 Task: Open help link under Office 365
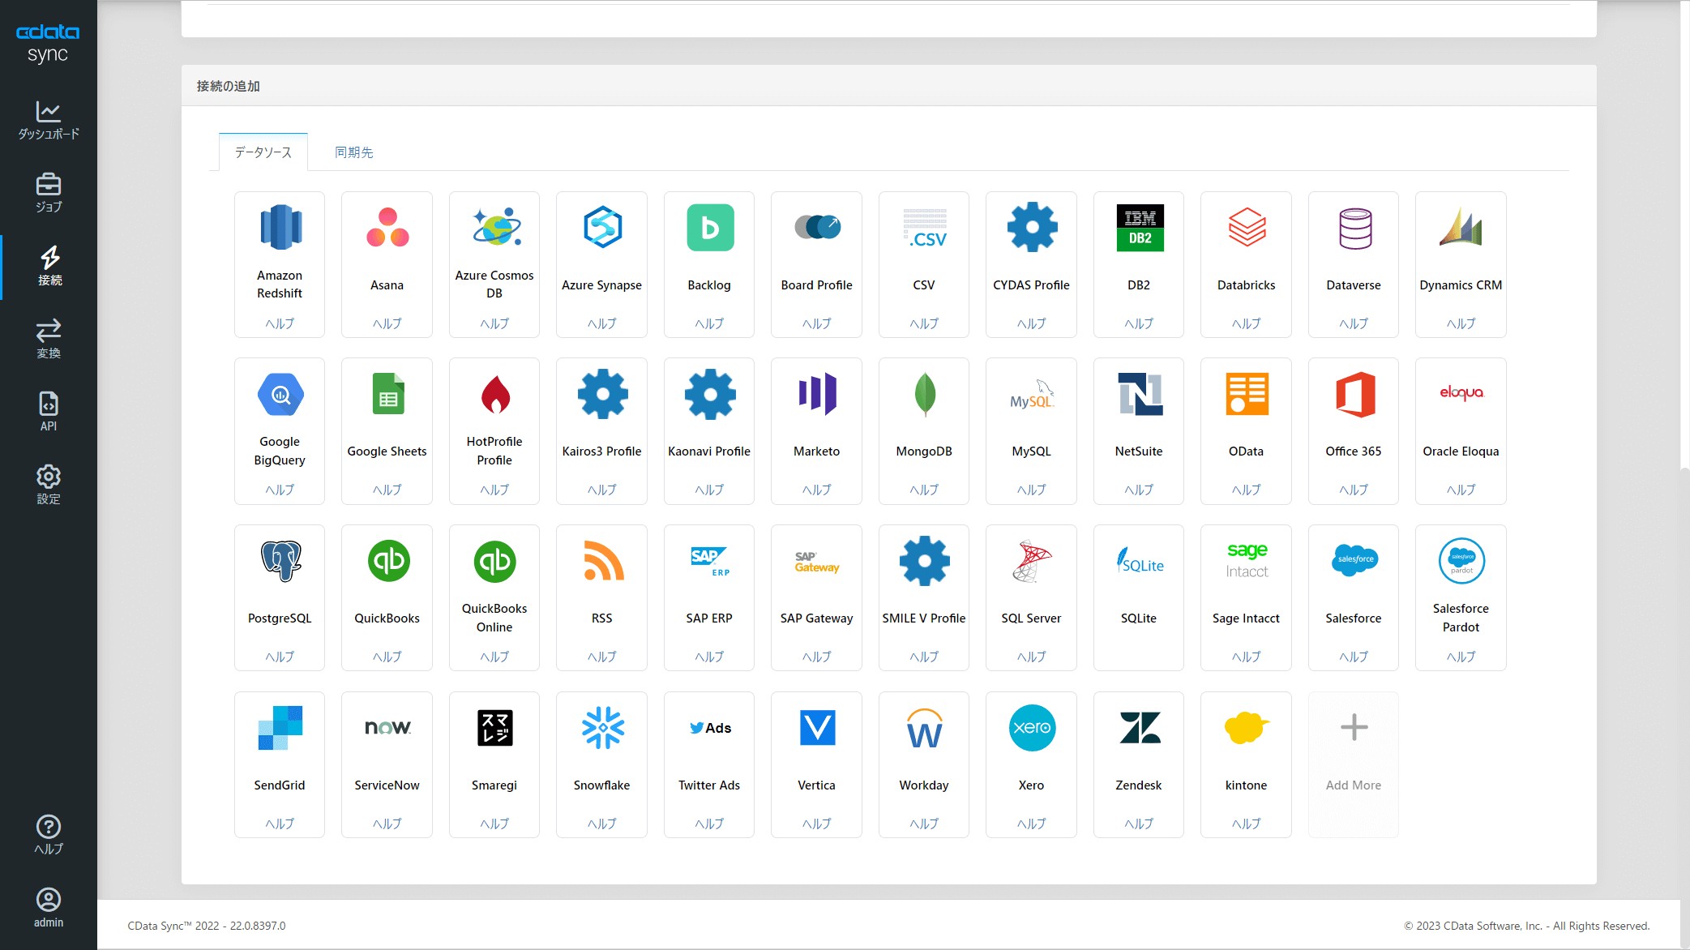pos(1353,490)
